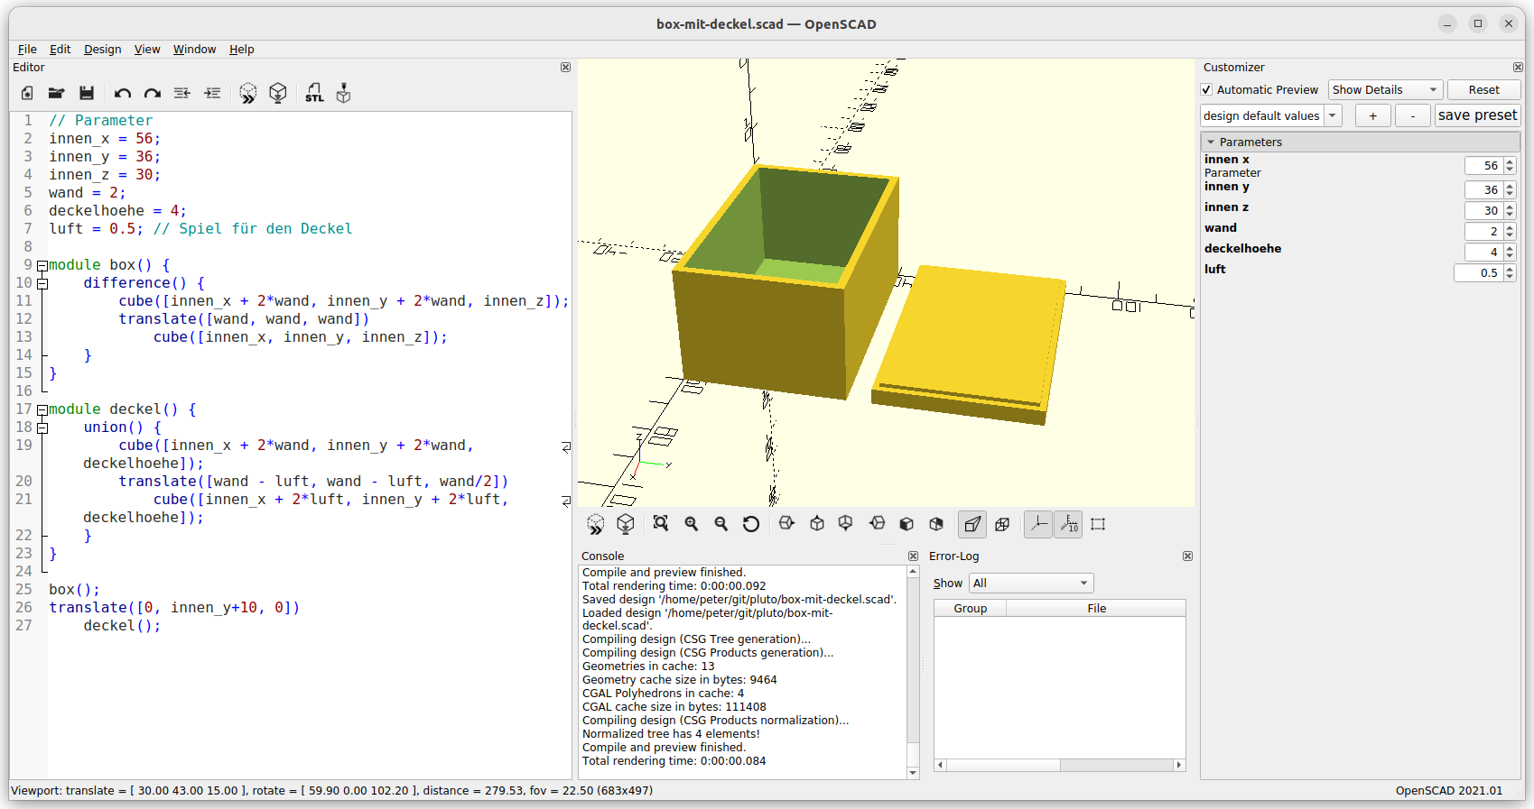Export the model as STL
1534x809 pixels.
tap(314, 93)
